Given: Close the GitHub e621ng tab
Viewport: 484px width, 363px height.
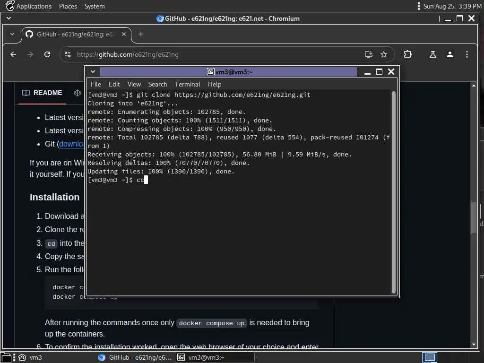Looking at the screenshot, I should pos(124,34).
